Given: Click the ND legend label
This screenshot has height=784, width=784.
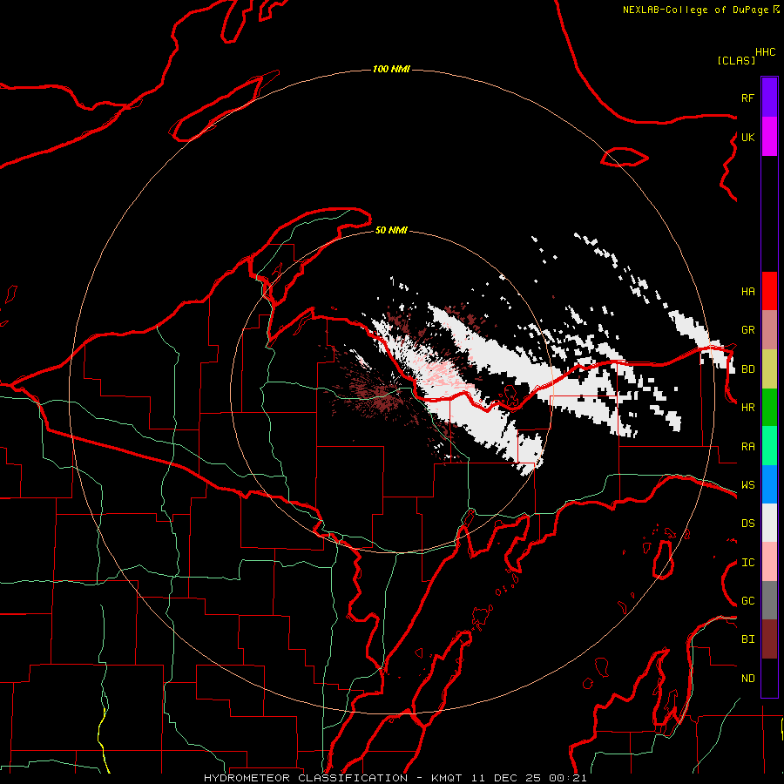Looking at the screenshot, I should point(748,679).
